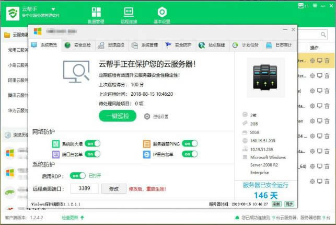Switch to the 计划任务 tab

tap(246, 45)
